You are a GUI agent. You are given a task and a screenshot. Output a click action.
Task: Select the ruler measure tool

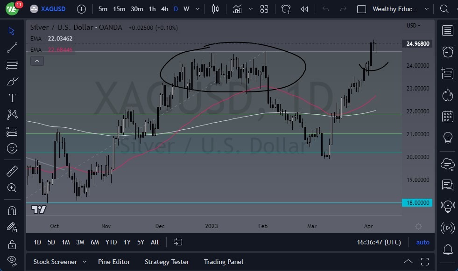click(x=12, y=171)
